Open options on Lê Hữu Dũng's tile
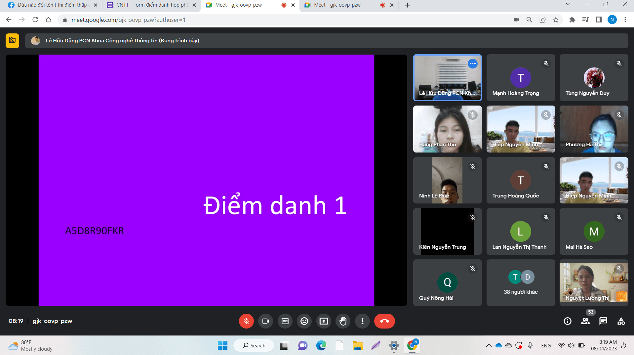The image size is (634, 355). click(x=473, y=64)
